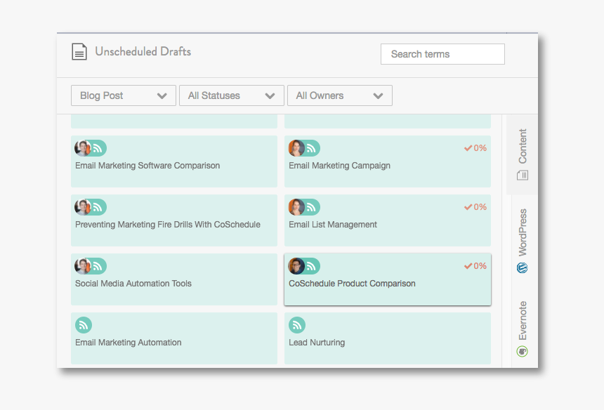Click avatar on Preventing Marketing Fire Drills card
Viewport: 604px width, 410px height.
[x=83, y=207]
